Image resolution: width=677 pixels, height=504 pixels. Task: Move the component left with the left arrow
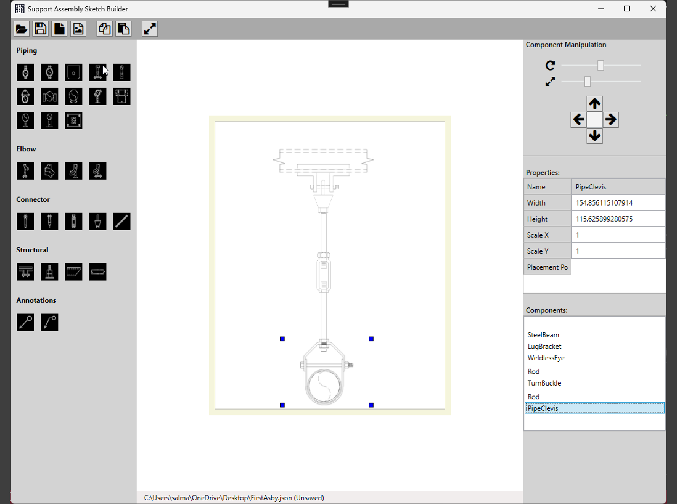click(579, 119)
